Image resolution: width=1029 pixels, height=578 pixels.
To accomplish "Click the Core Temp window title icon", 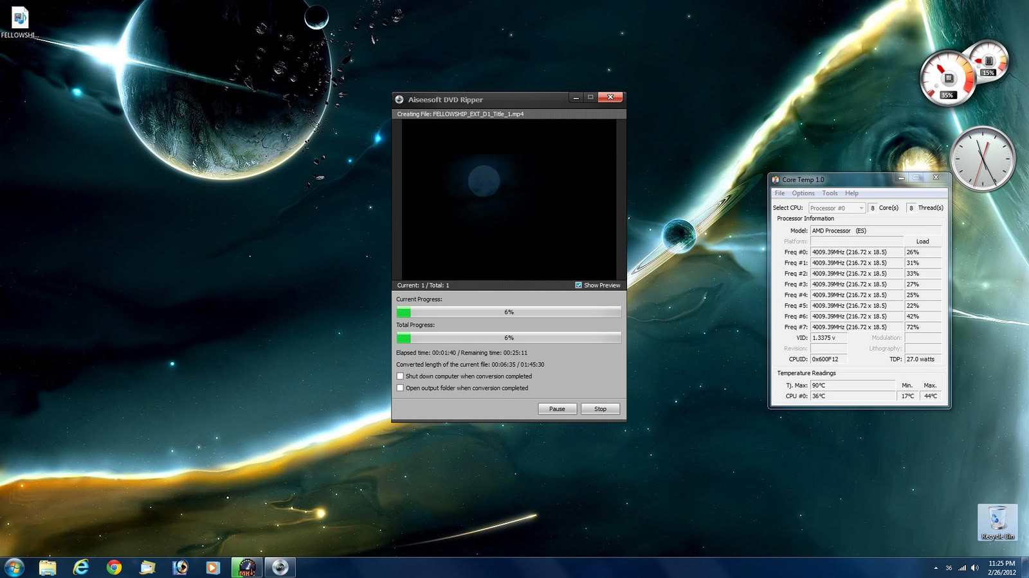I will pos(776,179).
